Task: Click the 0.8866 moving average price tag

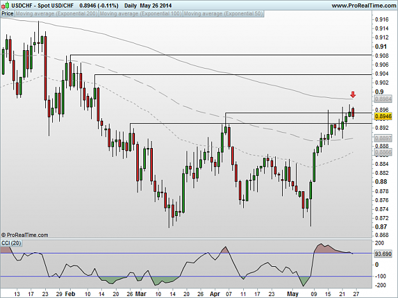Action: 383,152
